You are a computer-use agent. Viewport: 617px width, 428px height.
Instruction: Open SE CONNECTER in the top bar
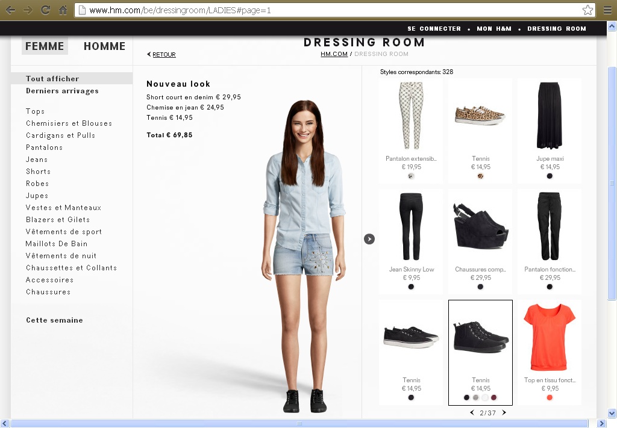[434, 28]
